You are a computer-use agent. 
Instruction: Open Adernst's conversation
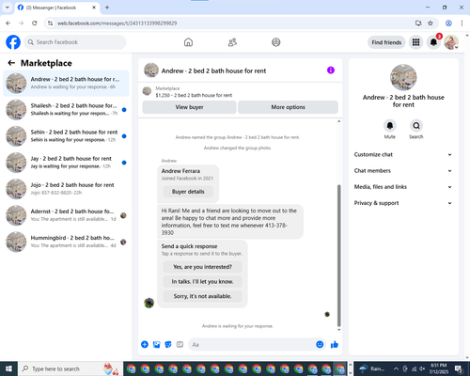point(66,215)
